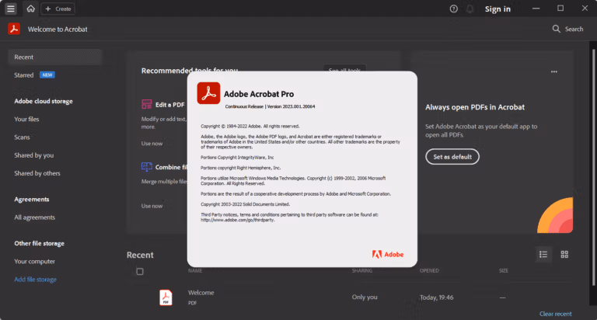
Task: Click the adobe.com/go/thirdparty URL text
Action: click(238, 220)
